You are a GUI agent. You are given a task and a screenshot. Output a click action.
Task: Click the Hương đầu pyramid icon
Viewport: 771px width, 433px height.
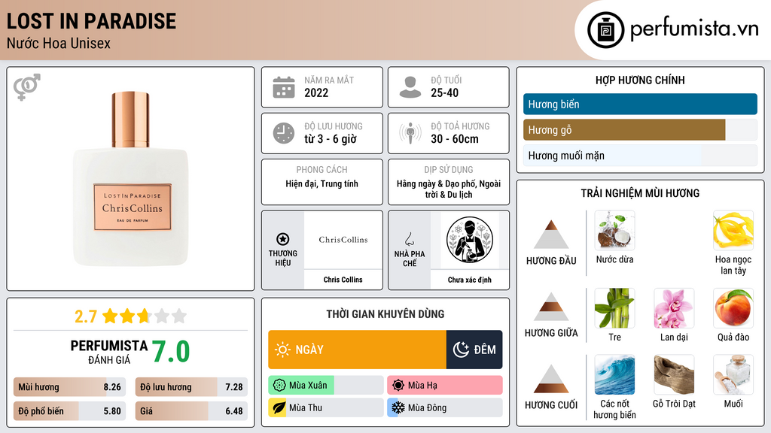click(x=551, y=235)
